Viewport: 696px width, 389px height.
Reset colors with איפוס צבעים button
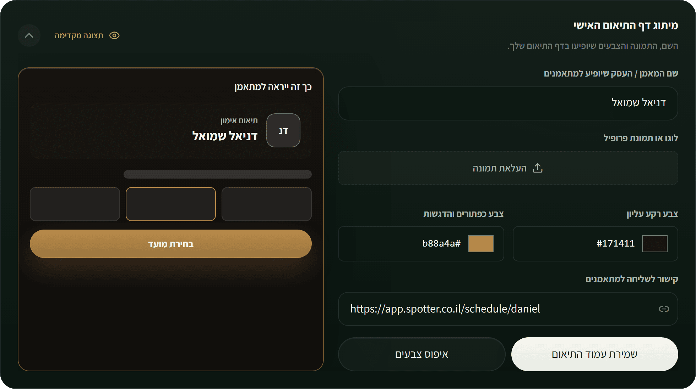click(422, 354)
